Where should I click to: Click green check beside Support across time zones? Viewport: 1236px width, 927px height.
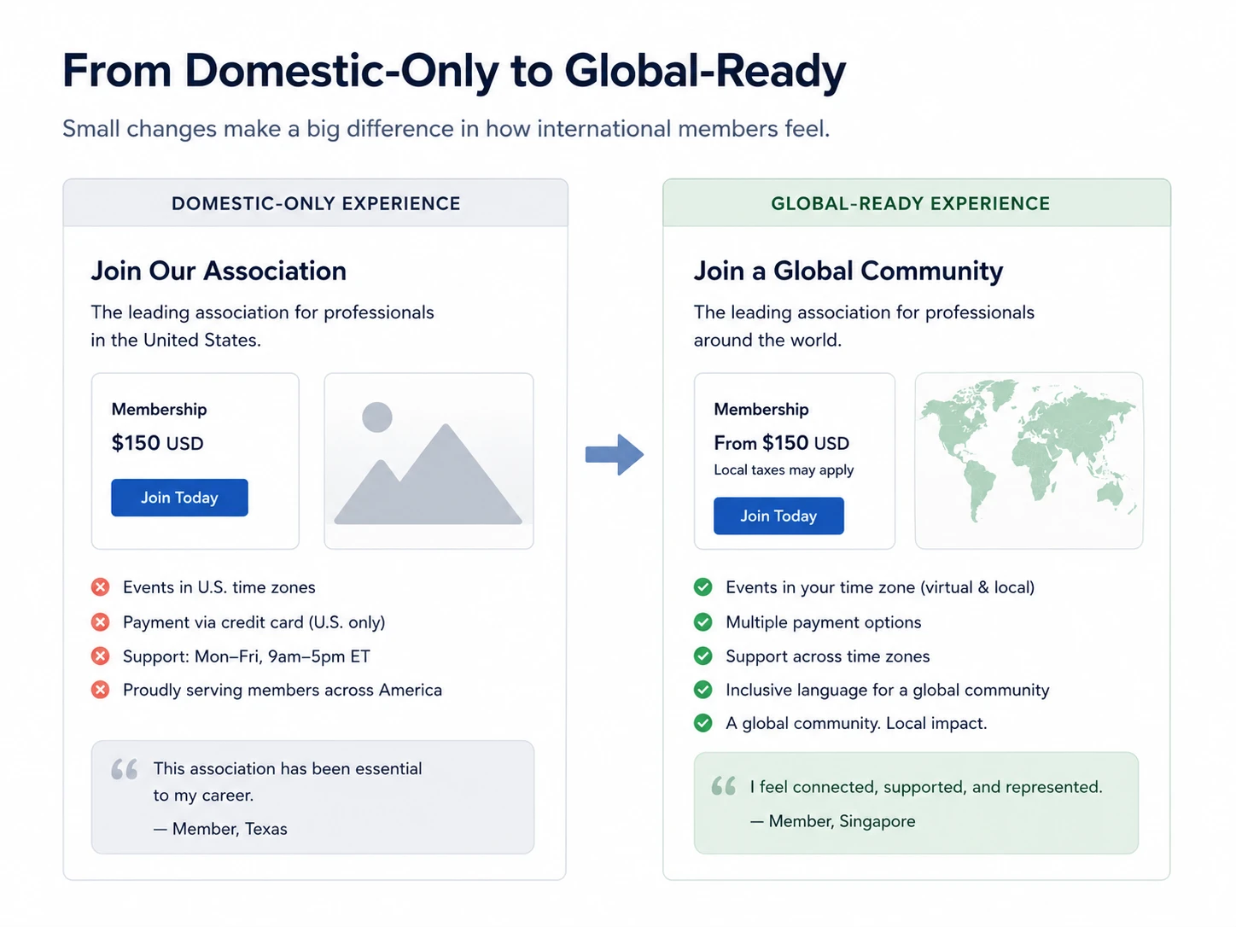click(703, 656)
